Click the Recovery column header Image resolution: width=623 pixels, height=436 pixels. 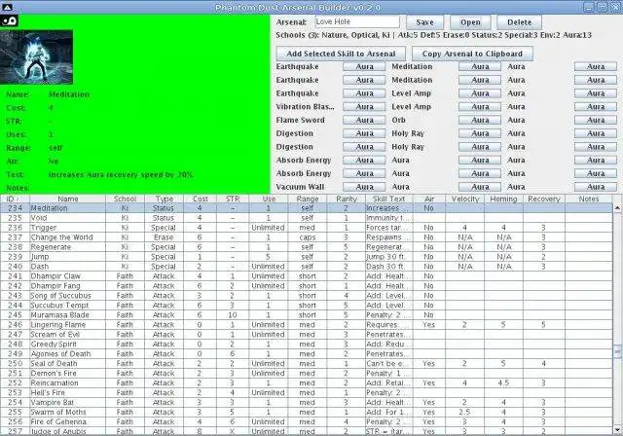(544, 199)
